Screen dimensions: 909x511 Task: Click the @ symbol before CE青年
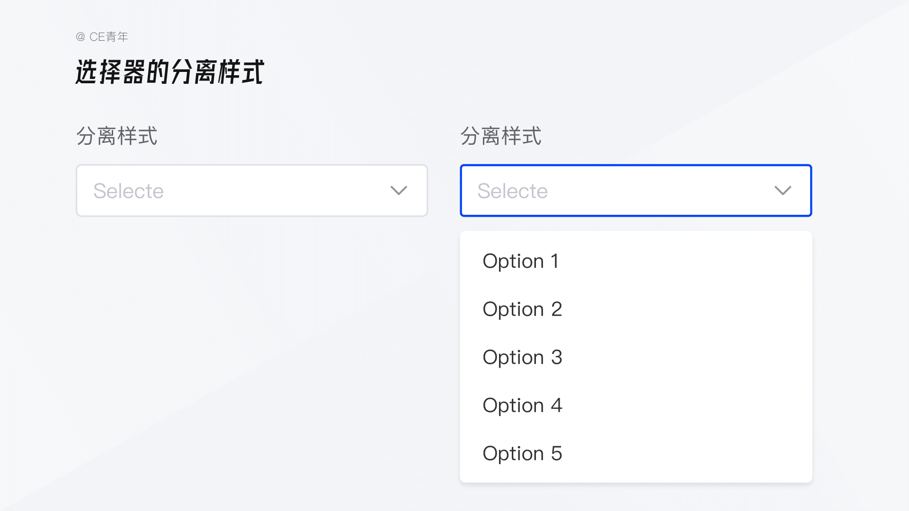coord(80,37)
